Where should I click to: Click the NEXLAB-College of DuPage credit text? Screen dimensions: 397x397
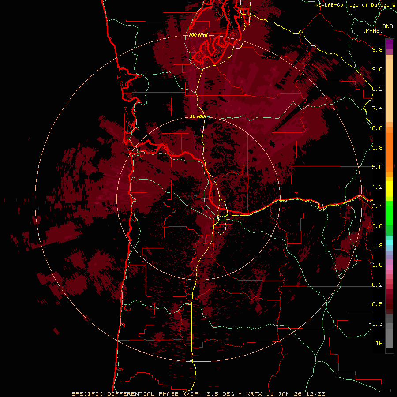point(352,5)
